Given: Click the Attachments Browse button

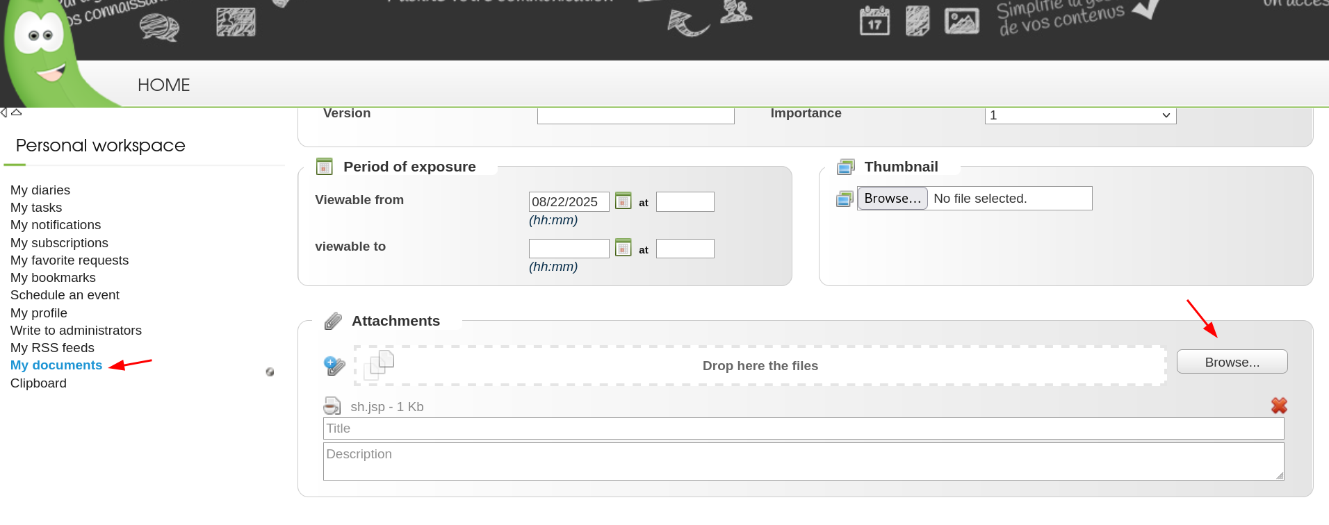Looking at the screenshot, I should point(1232,362).
